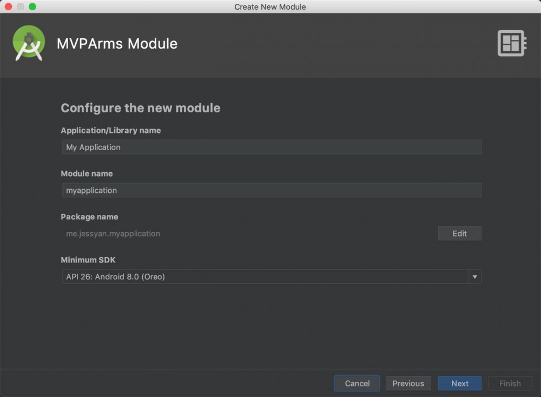Click the Minimum SDK label

(x=88, y=260)
